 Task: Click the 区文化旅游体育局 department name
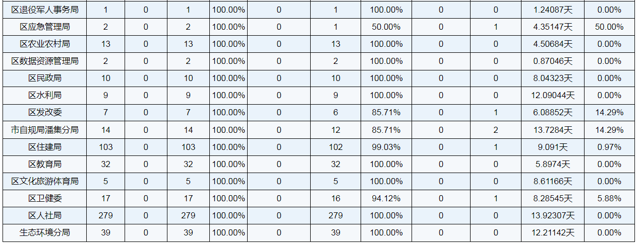45,181
